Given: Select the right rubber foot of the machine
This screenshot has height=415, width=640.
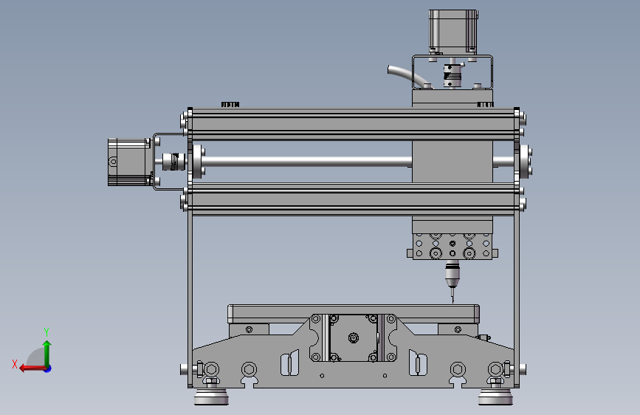Looking at the screenshot, I should point(495,397).
